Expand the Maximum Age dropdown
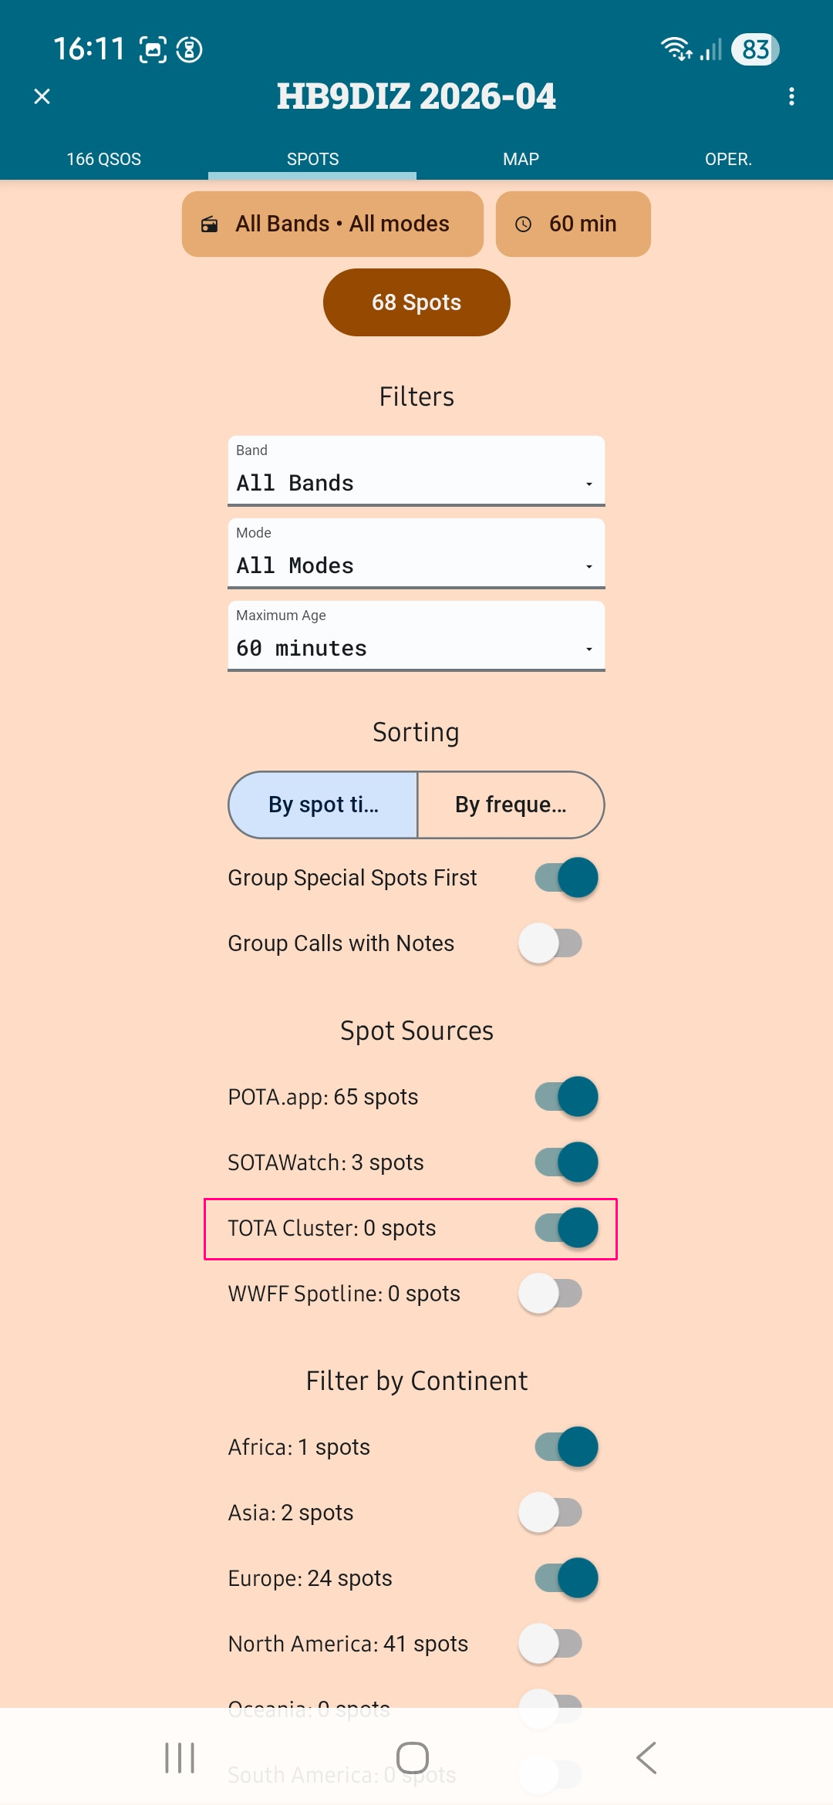Viewport: 833px width, 1805px height. pyautogui.click(x=416, y=636)
